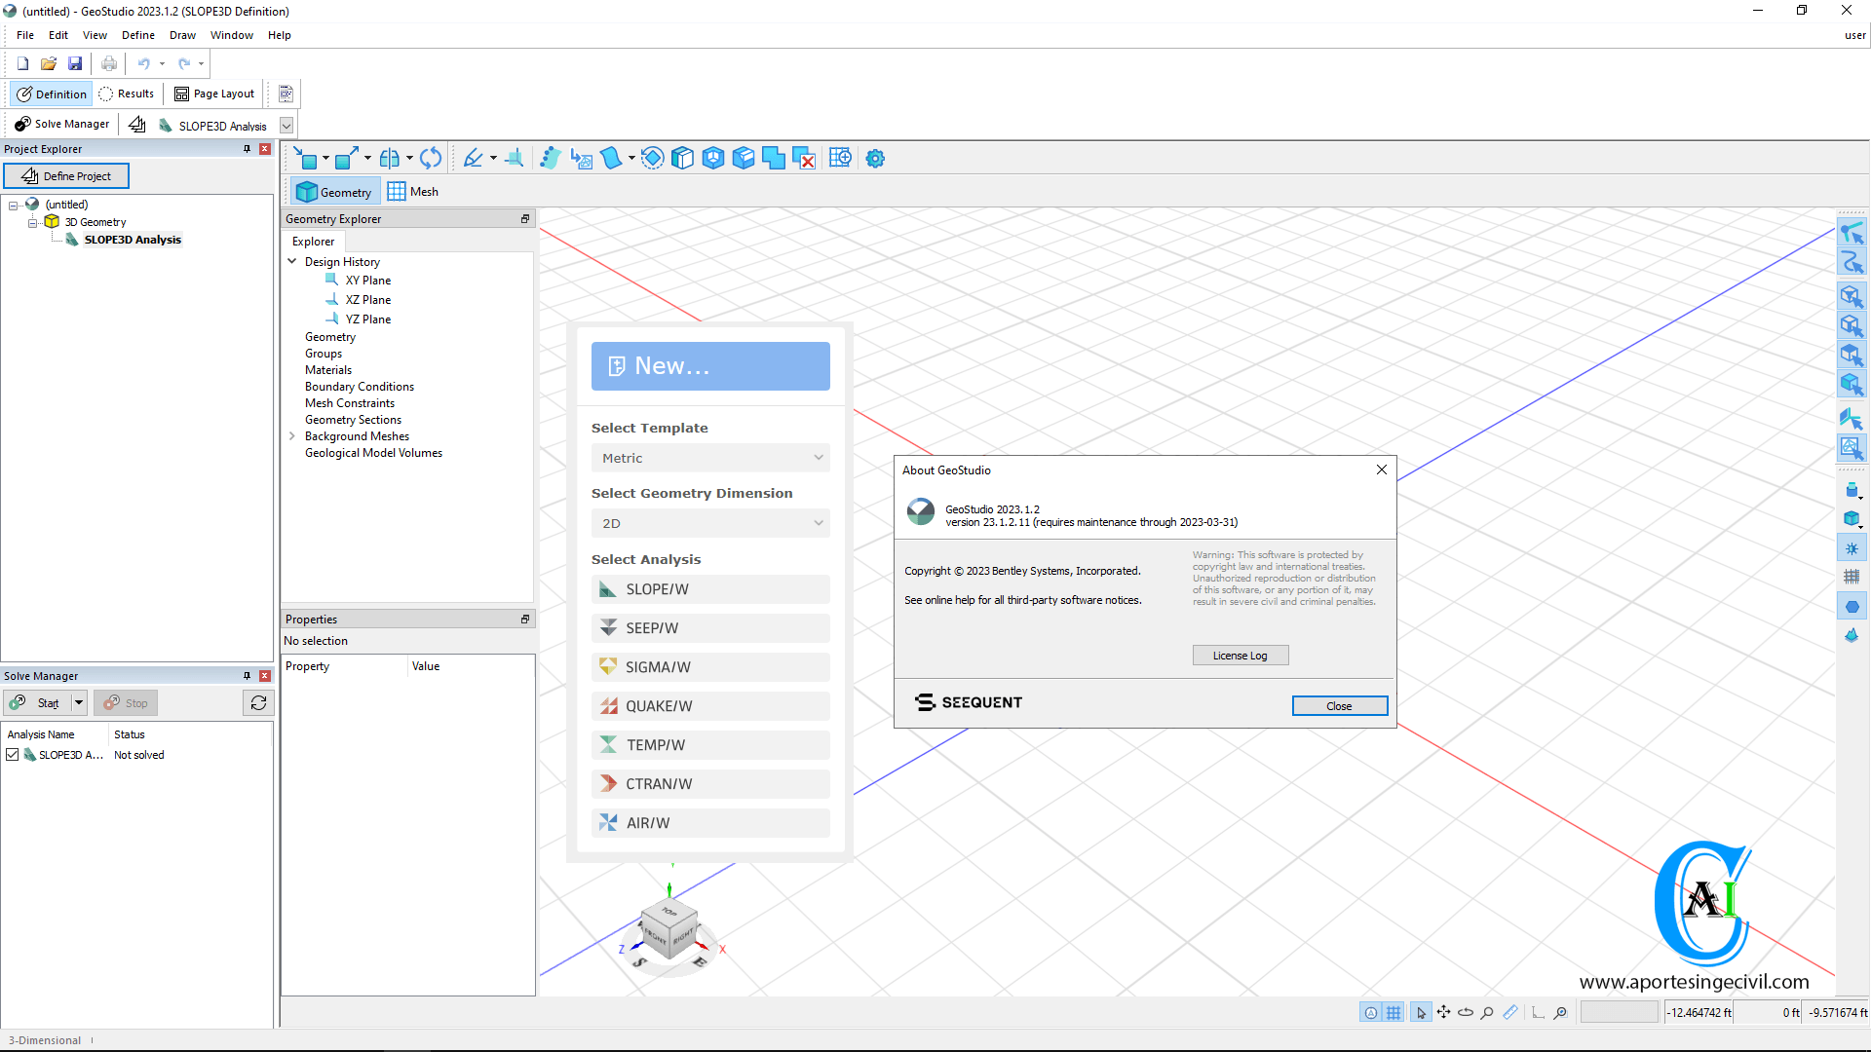
Task: Close the About GeoStudio dialog
Action: click(1381, 470)
